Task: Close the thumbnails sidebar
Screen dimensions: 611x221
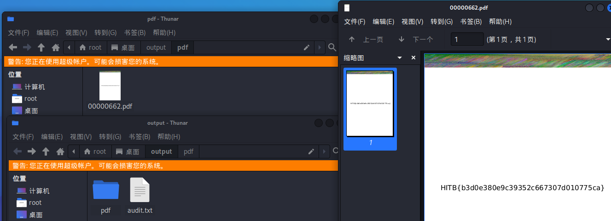Action: [x=413, y=58]
